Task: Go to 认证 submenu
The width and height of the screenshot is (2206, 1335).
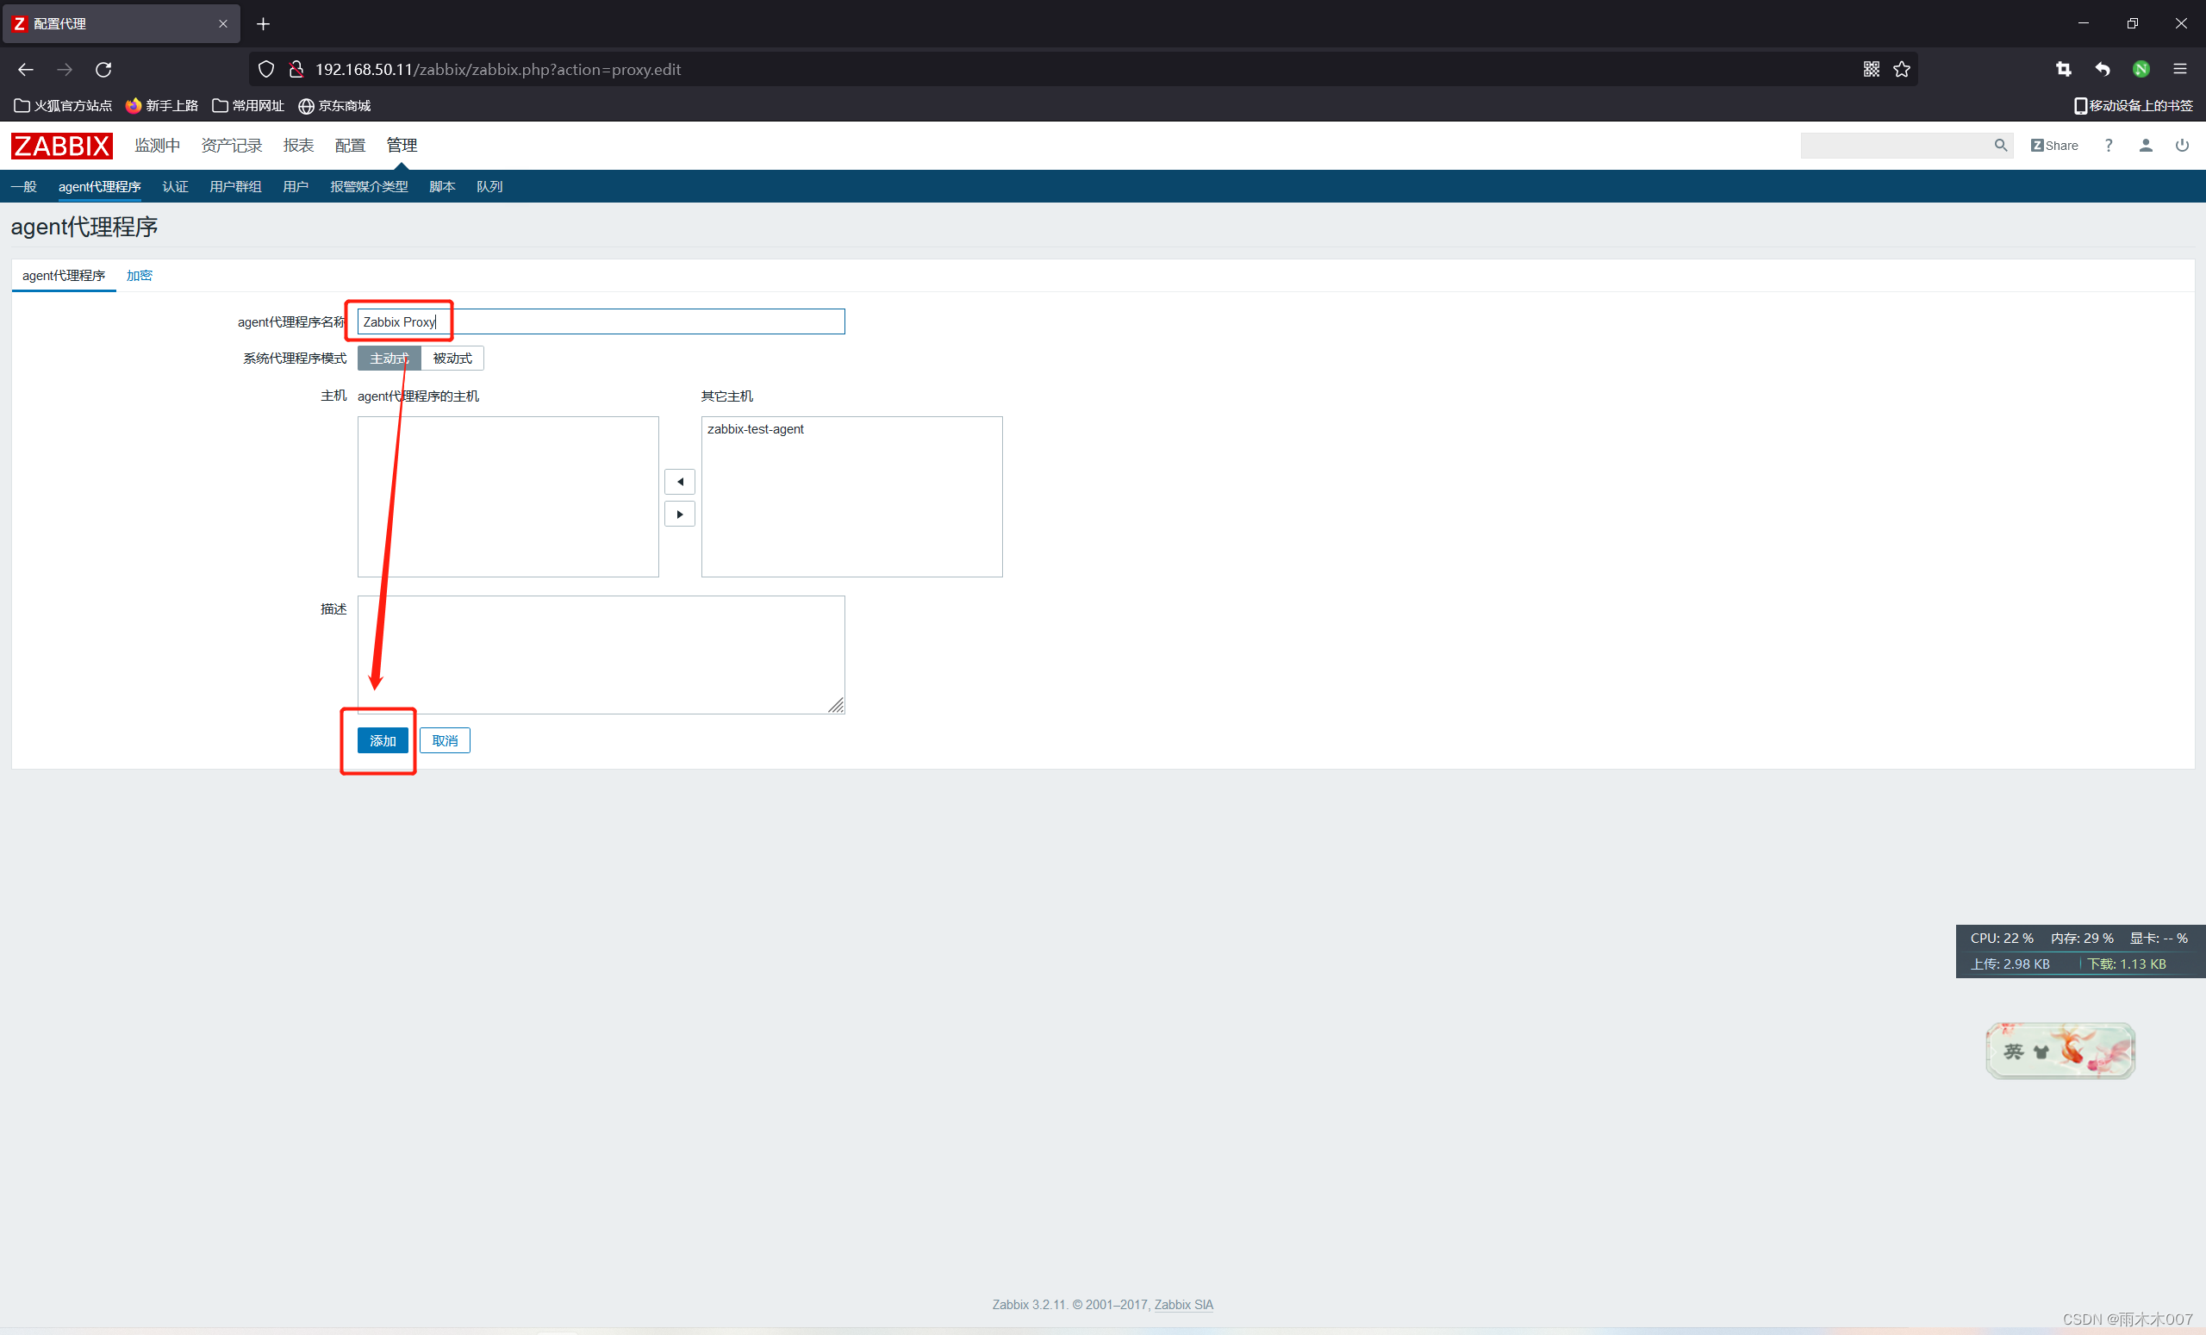Action: pyautogui.click(x=176, y=186)
